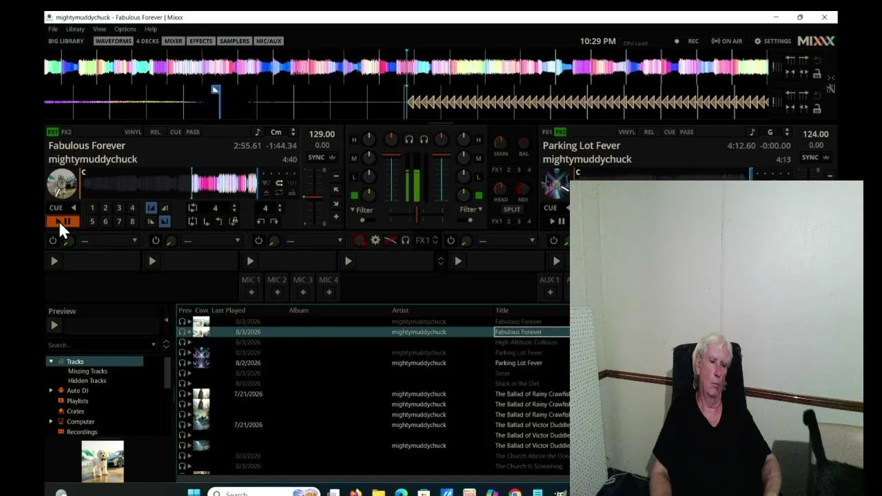
Task: Toggle FX1 assignment on Deck 1
Action: [53, 132]
